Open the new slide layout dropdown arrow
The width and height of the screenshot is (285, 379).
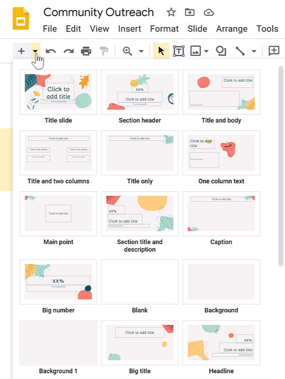[35, 51]
